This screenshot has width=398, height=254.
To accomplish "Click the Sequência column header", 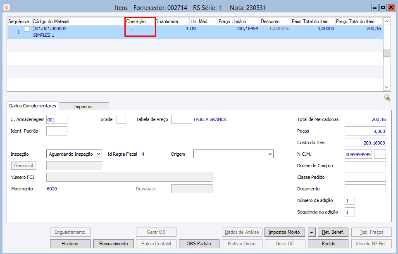I will pos(19,21).
